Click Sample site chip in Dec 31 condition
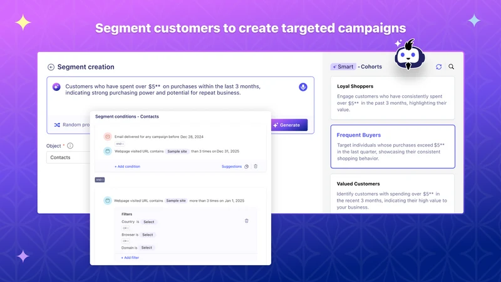Screen dimensions: 501x282 pyautogui.click(x=177, y=151)
